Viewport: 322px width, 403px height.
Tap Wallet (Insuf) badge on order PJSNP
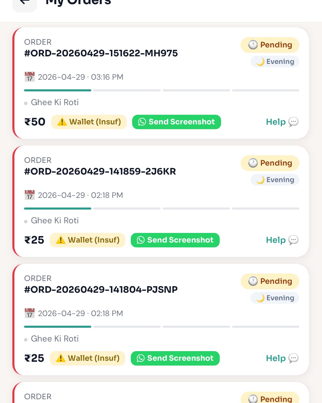pyautogui.click(x=88, y=358)
